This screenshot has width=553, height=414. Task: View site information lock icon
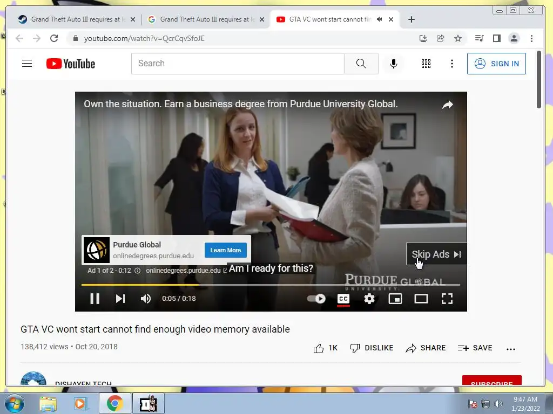(75, 38)
